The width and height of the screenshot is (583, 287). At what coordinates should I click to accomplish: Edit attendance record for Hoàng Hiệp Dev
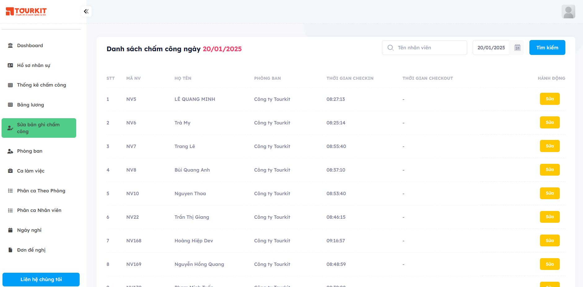click(x=550, y=240)
